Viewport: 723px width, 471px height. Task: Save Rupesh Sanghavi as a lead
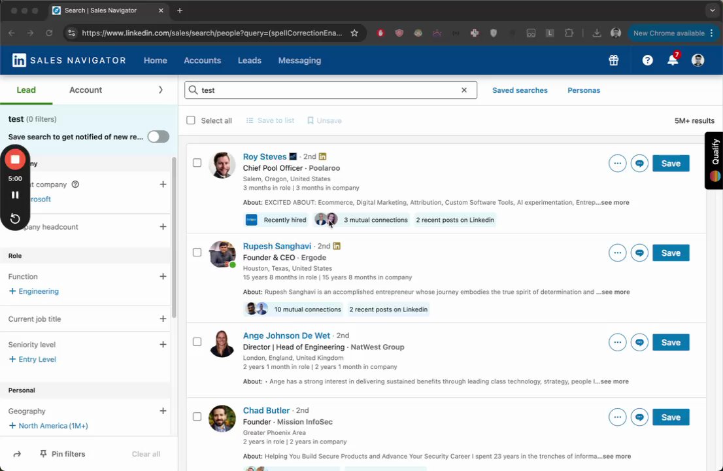point(671,253)
